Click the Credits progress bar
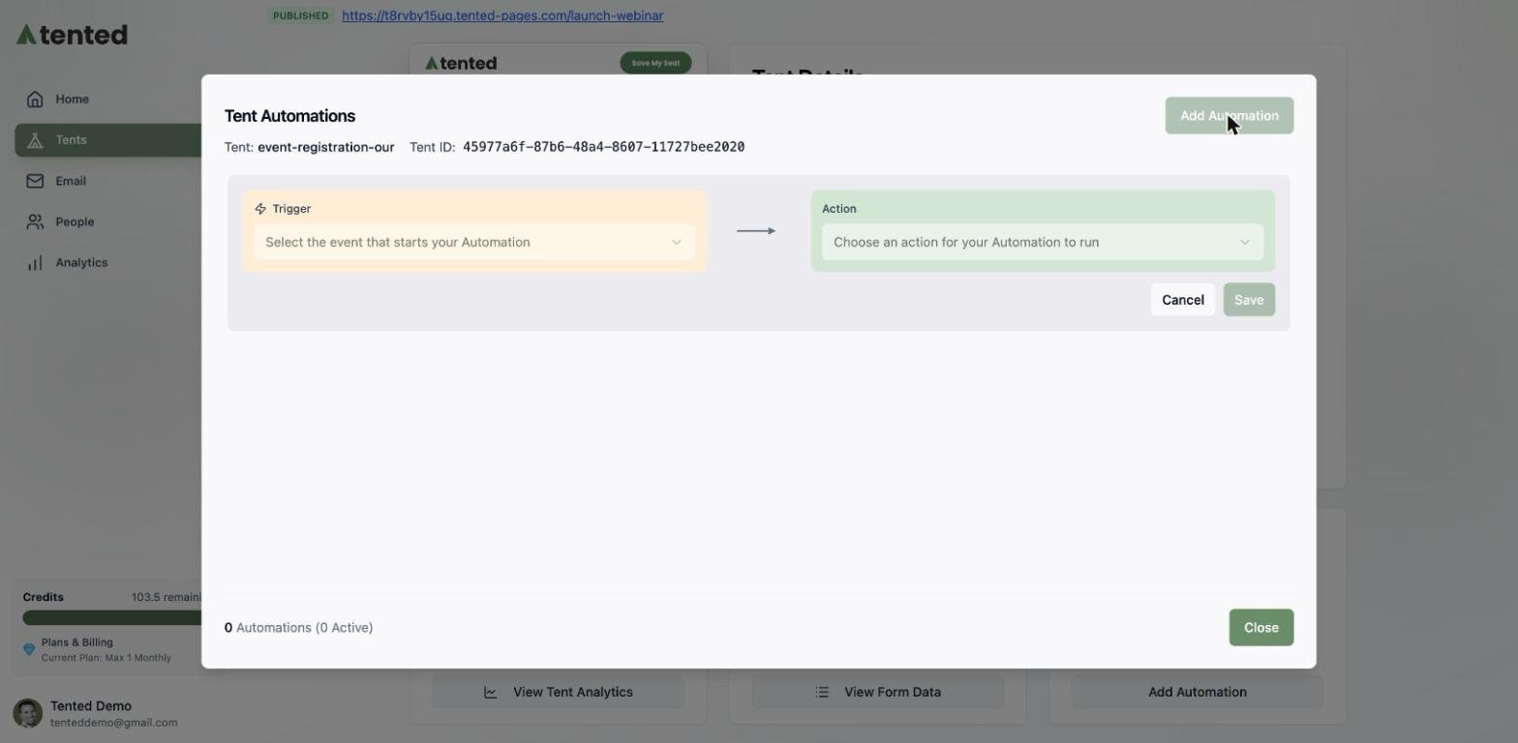The height and width of the screenshot is (743, 1518). 111,617
